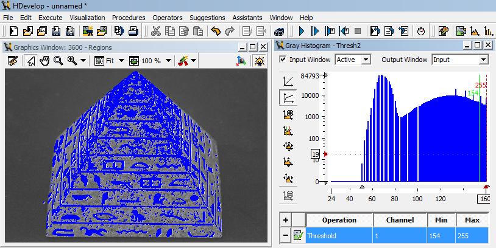This screenshot has height=248, width=496.
Task: Select the zoom-in magnifier with plus
Action: click(72, 61)
